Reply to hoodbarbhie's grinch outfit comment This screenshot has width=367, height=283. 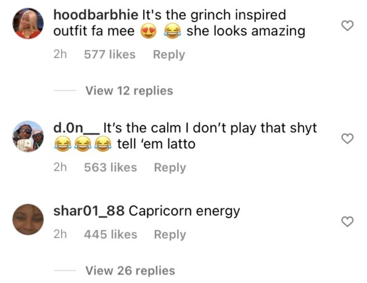point(169,55)
